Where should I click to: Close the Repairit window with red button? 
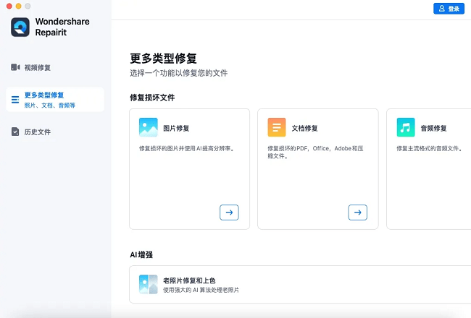pyautogui.click(x=7, y=6)
